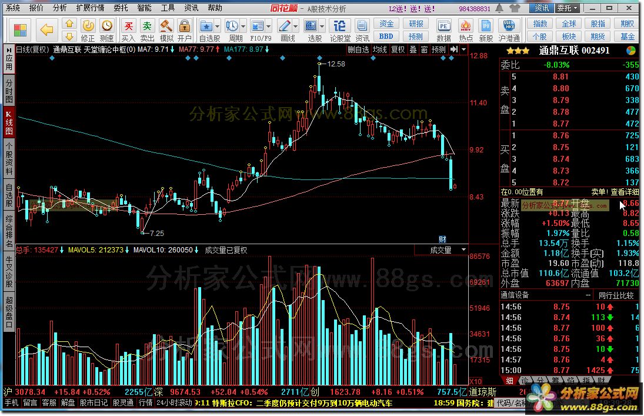Open 模拟 simulated trading gavel icon

166,26
